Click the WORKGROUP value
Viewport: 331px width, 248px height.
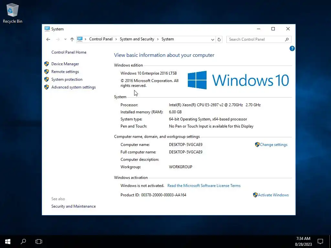point(180,167)
